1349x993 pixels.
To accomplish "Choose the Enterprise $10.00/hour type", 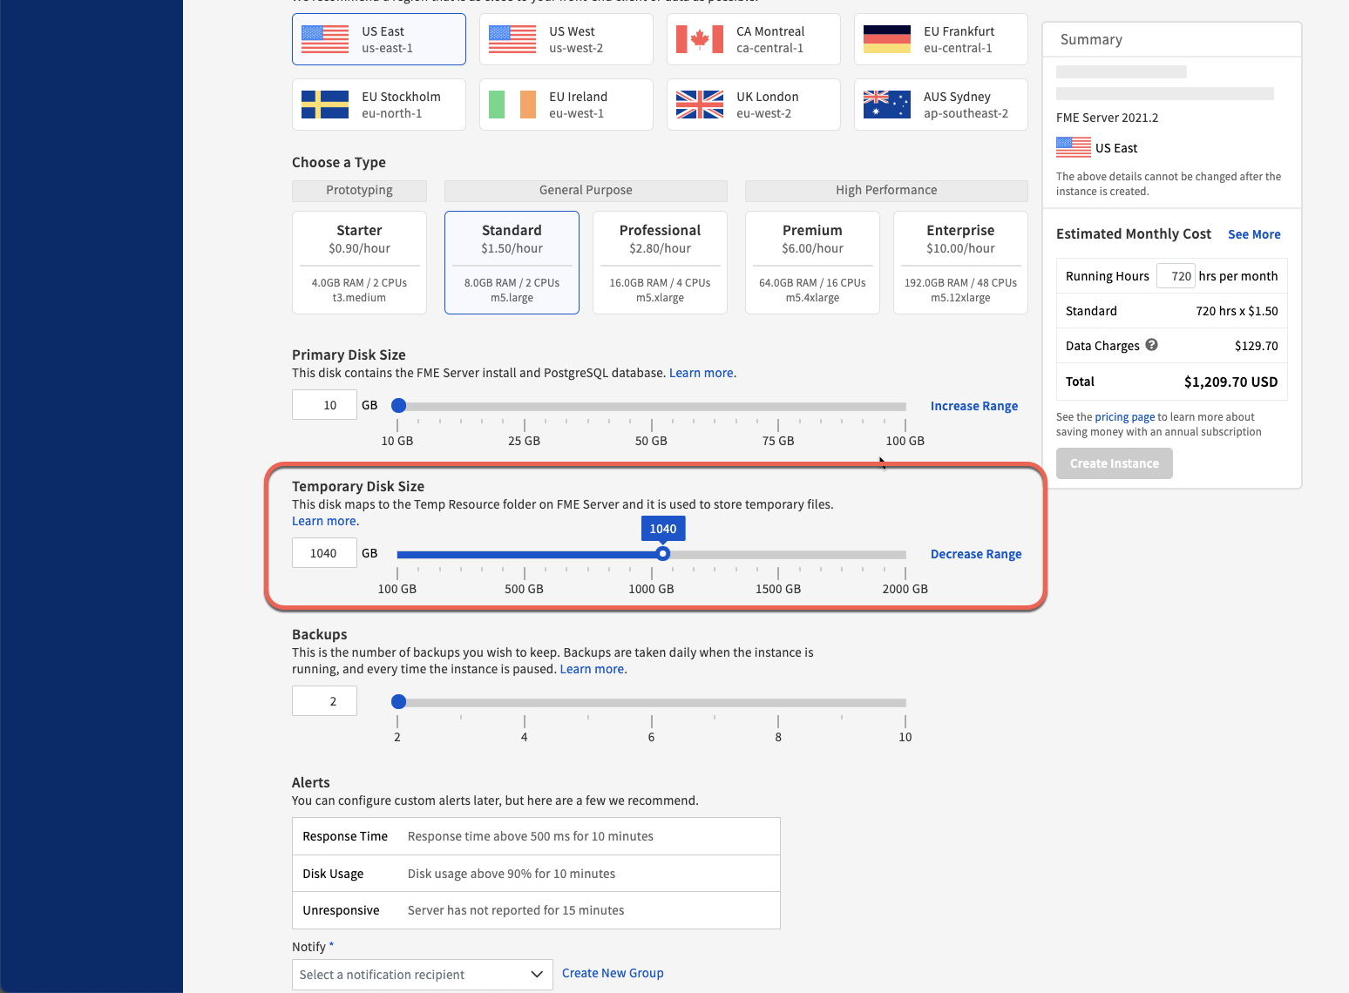I will pyautogui.click(x=960, y=262).
